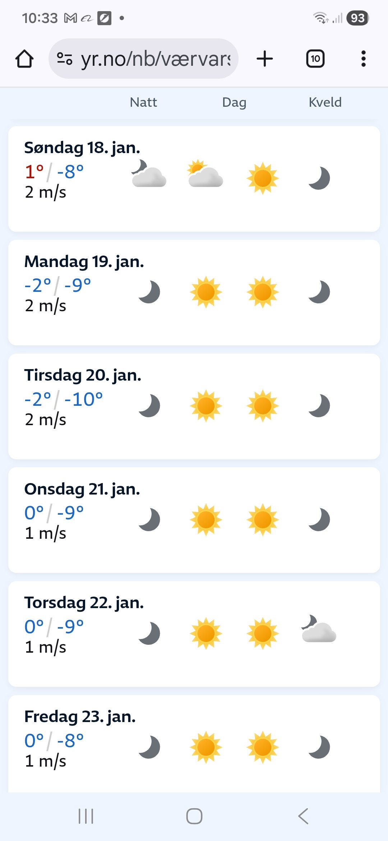Open Fredag 23. jan. forecast card
The image size is (388, 841).
click(194, 744)
